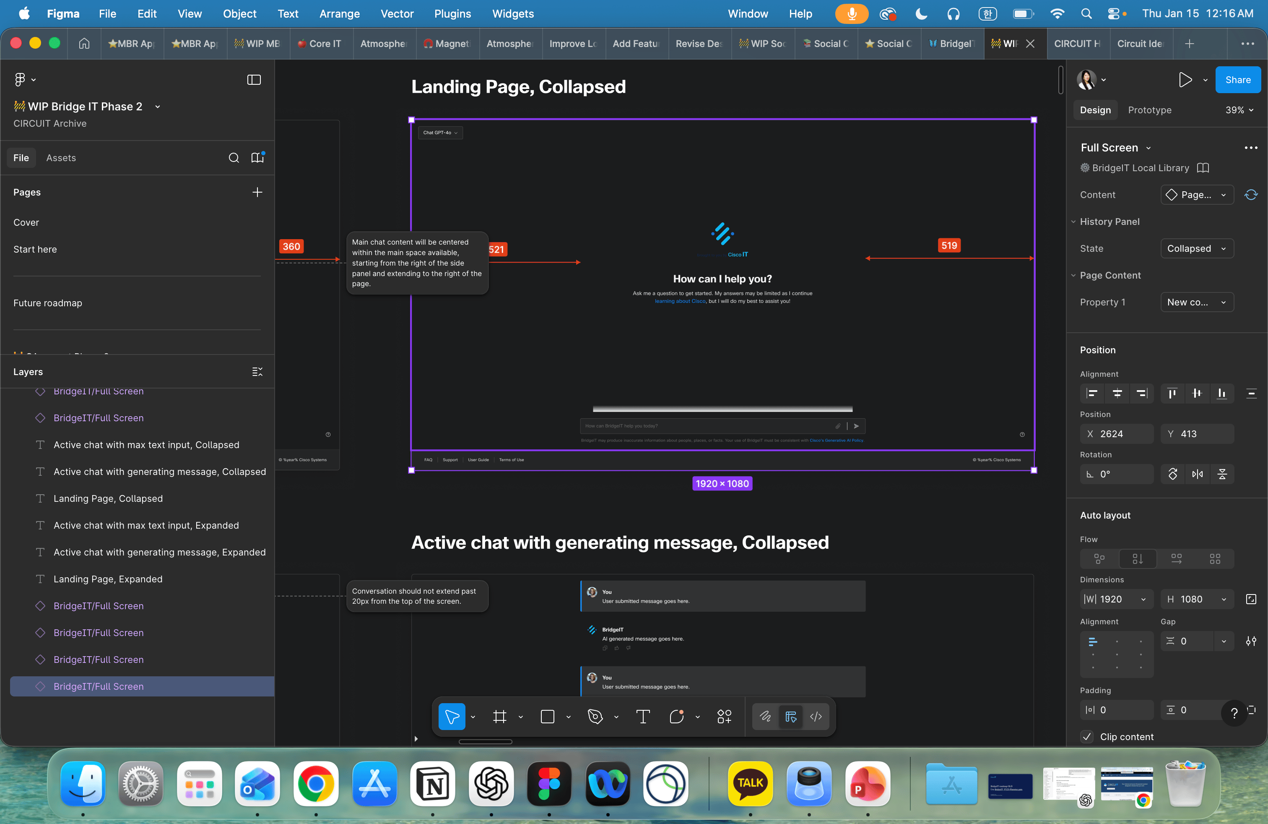1268x824 pixels.
Task: Add a new page with plus button
Action: 257,193
